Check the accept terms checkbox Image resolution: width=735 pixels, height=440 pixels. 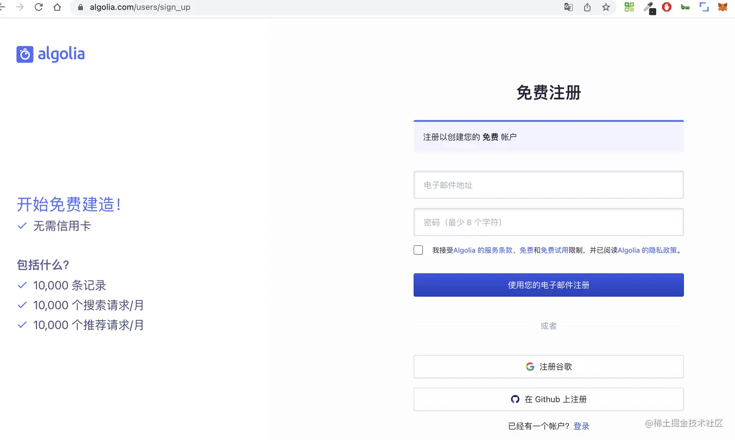tap(419, 250)
